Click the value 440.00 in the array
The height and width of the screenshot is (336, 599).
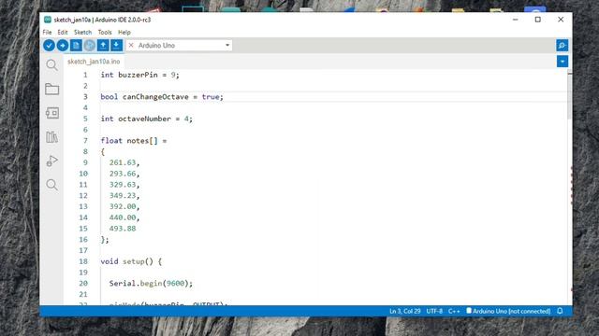point(123,217)
